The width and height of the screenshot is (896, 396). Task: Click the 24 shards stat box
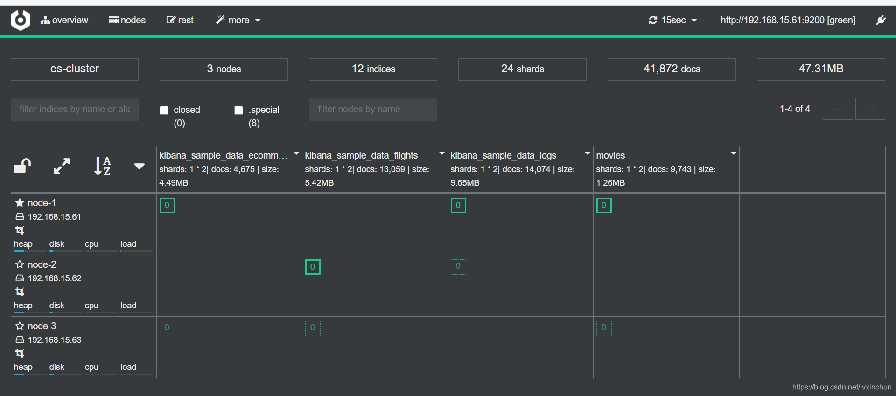coord(522,69)
